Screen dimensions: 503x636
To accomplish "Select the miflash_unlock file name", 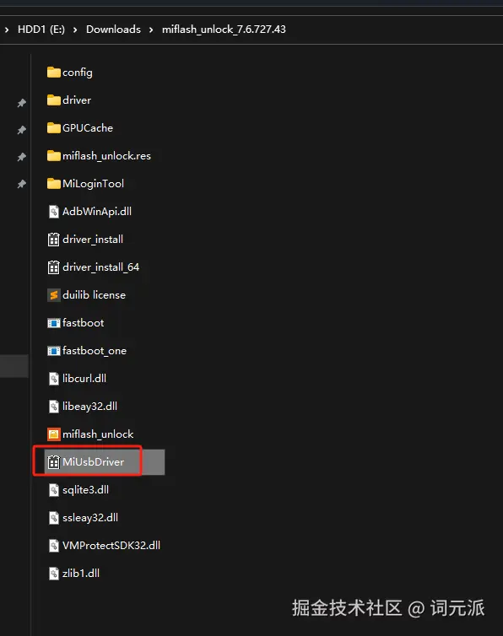I will tap(98, 434).
